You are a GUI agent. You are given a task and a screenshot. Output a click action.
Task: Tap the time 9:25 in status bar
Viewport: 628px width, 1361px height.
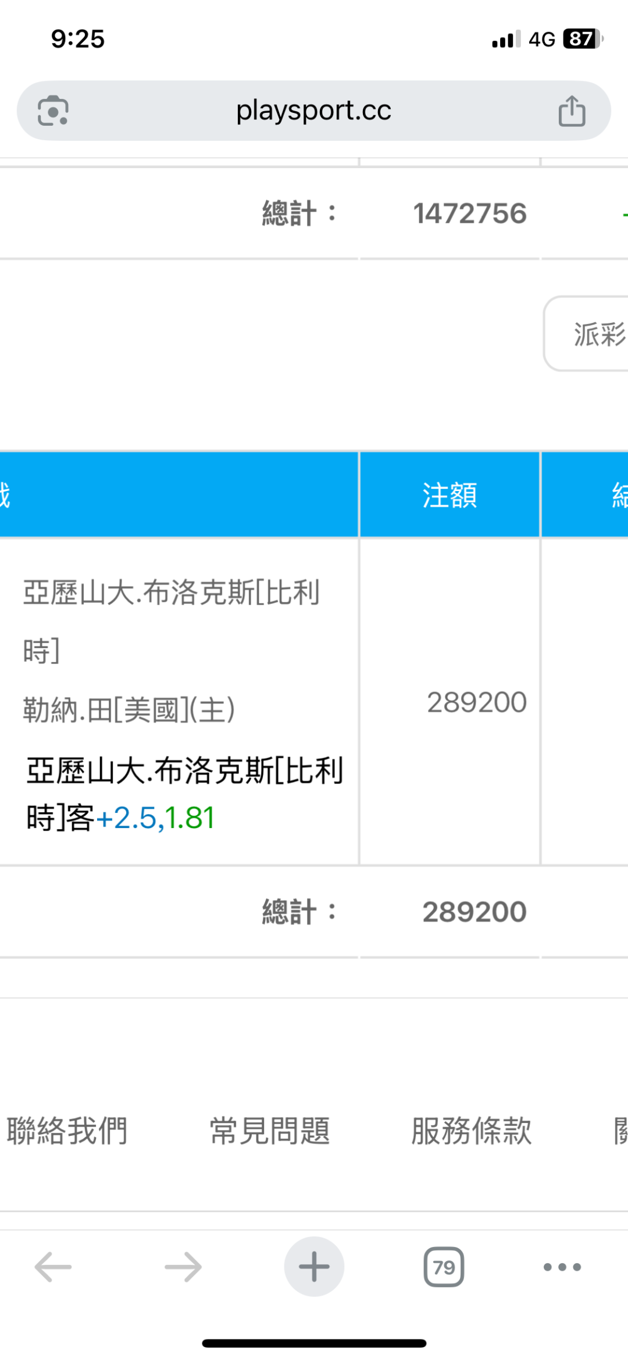78,39
